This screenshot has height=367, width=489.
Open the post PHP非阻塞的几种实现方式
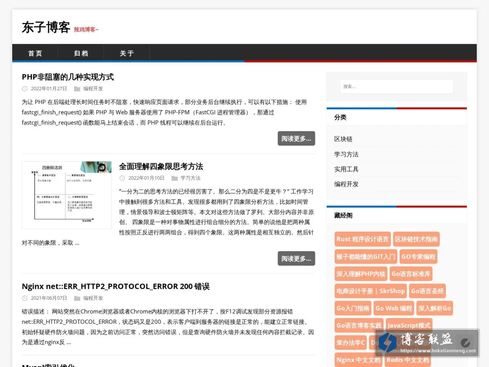[x=68, y=77]
